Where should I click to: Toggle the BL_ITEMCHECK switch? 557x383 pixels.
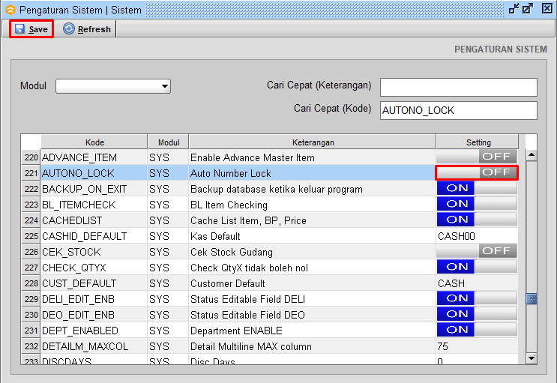click(x=476, y=204)
